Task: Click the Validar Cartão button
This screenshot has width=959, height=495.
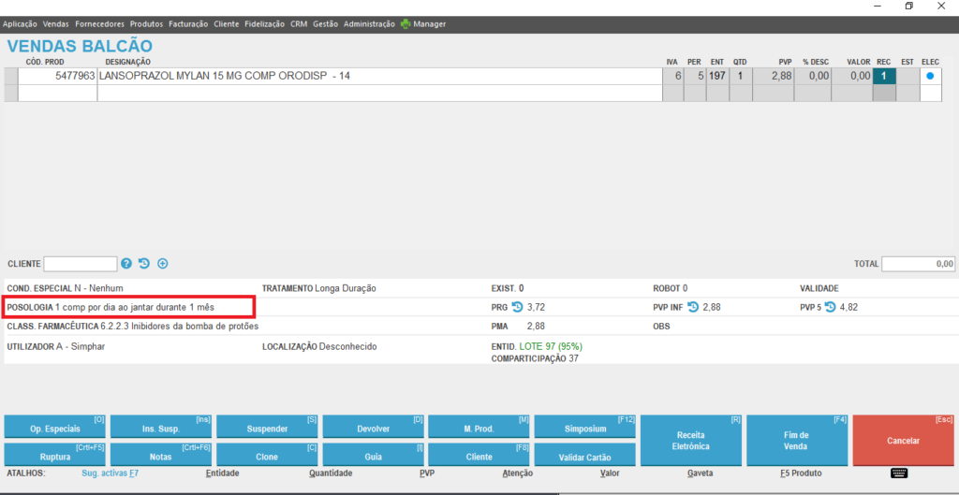Action: tap(583, 457)
